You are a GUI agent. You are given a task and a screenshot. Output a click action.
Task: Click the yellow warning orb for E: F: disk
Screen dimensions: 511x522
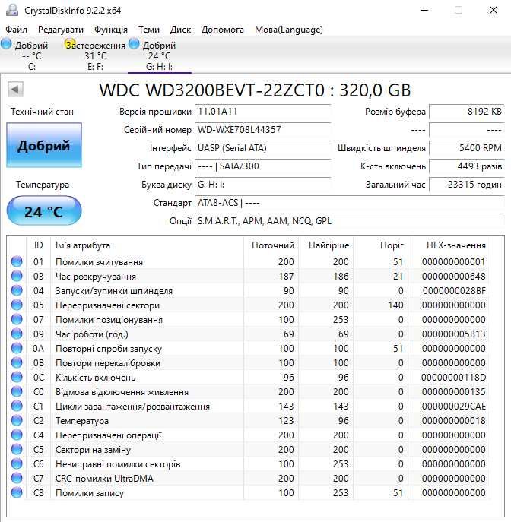point(70,43)
